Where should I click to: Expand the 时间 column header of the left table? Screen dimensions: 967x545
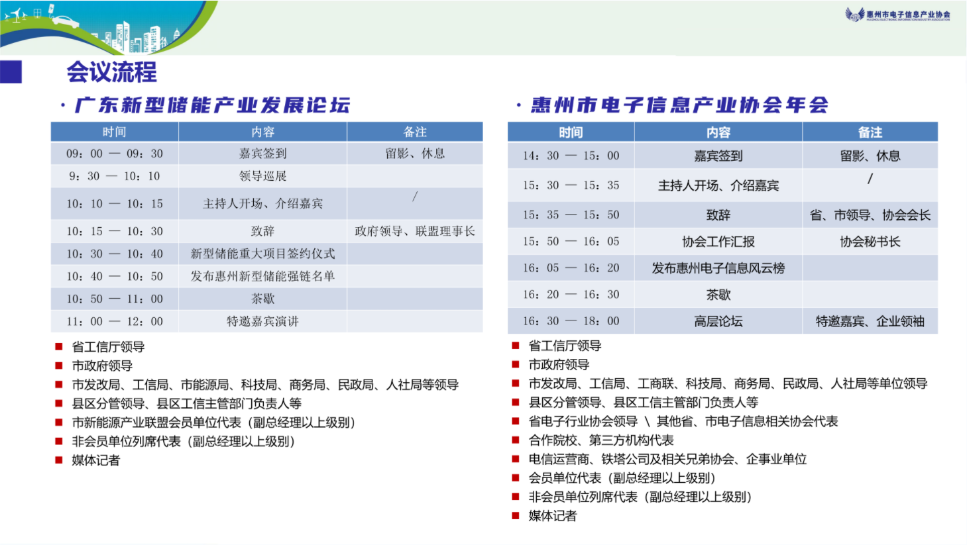pyautogui.click(x=113, y=132)
